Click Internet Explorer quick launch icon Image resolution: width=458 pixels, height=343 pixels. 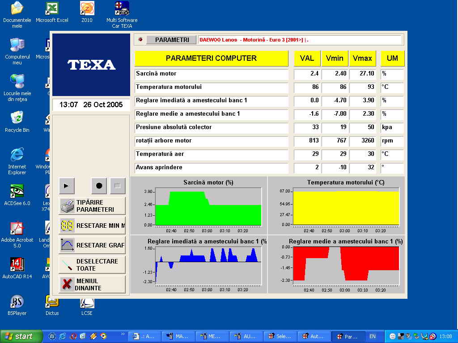63,336
